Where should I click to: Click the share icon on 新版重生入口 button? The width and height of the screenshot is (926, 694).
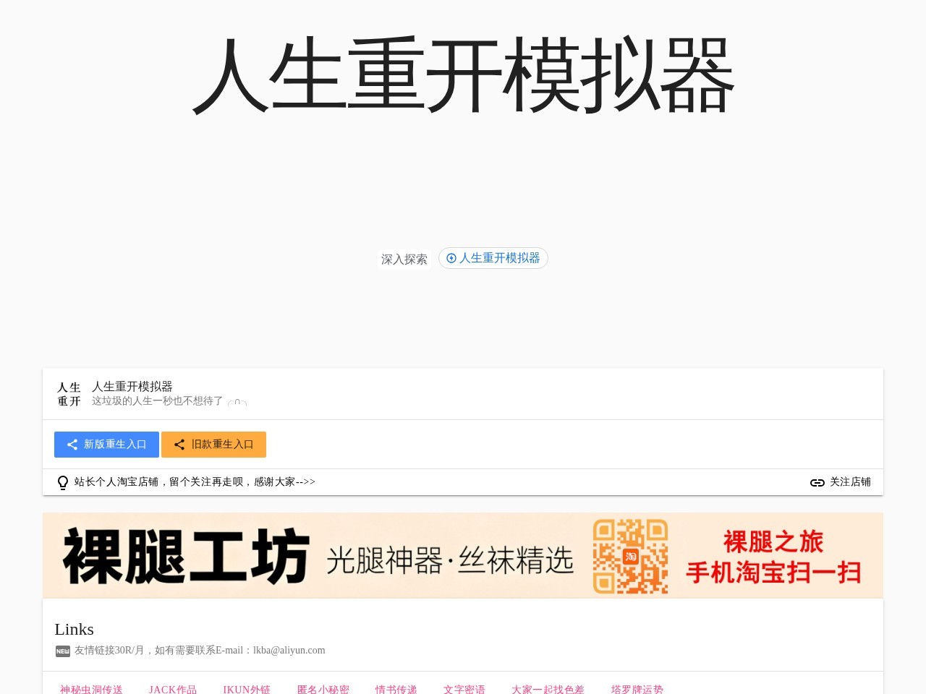tap(72, 445)
